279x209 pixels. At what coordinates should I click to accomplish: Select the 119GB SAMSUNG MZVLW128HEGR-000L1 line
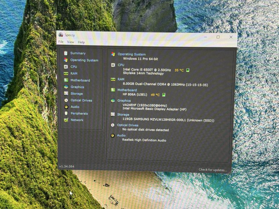(x=168, y=120)
